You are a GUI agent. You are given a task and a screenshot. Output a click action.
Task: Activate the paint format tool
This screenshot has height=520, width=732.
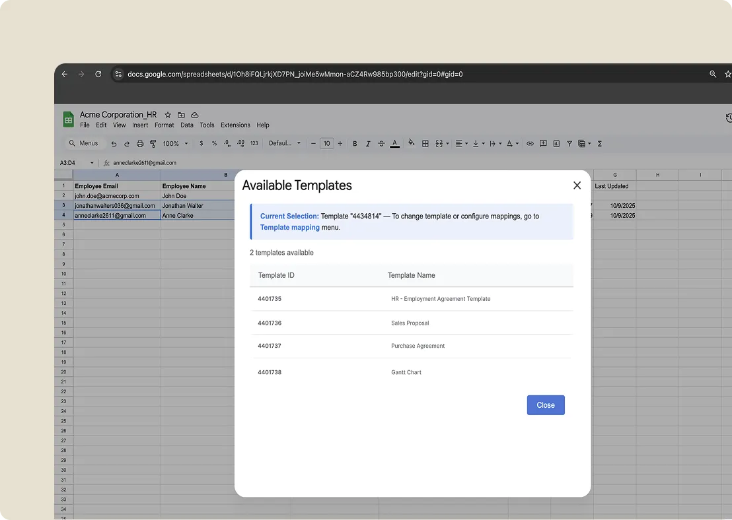point(153,144)
